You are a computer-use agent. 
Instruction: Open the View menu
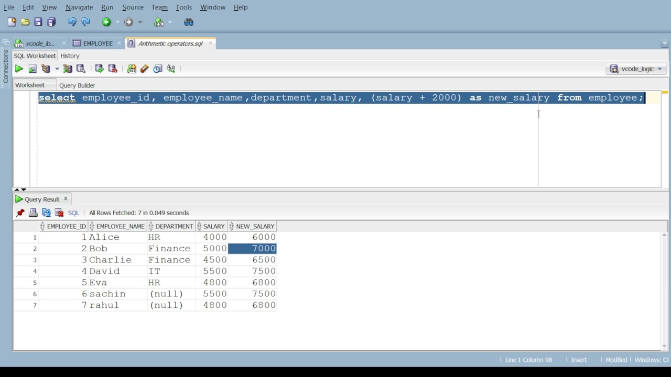(49, 7)
